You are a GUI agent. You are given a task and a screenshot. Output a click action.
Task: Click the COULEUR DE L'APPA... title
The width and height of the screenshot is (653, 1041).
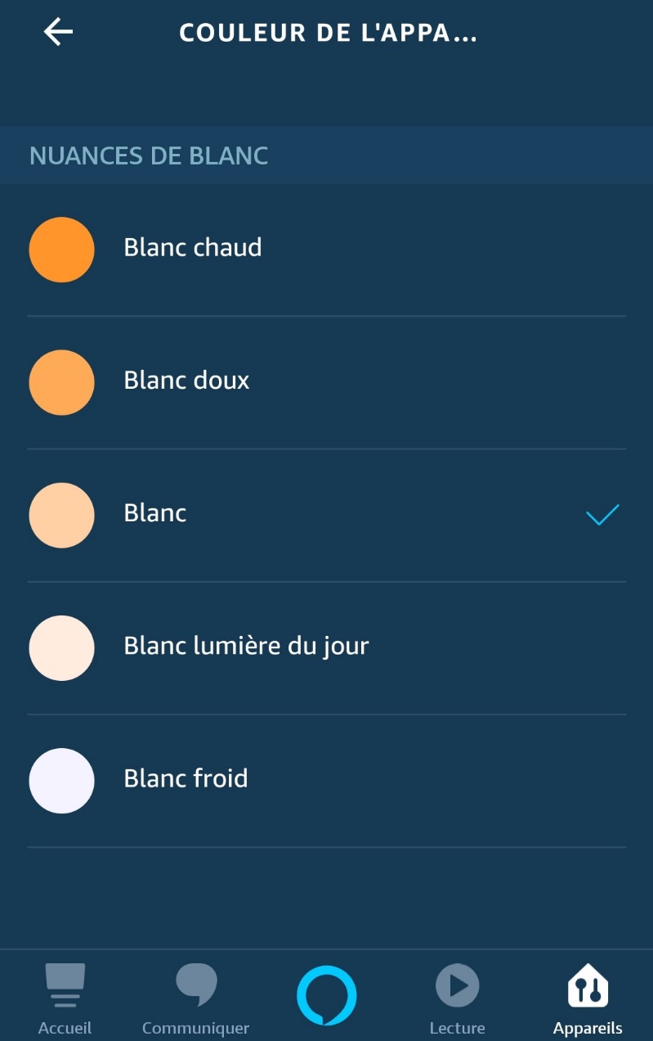point(328,34)
